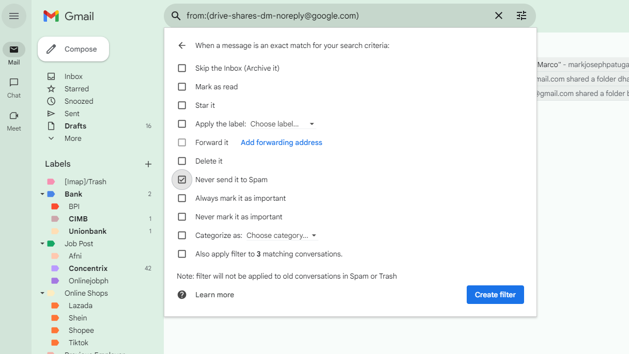Clear the search with the X icon

click(x=499, y=15)
